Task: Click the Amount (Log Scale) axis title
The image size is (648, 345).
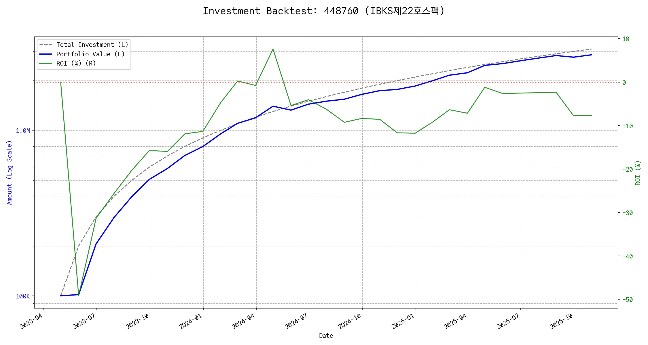Action: (10, 172)
